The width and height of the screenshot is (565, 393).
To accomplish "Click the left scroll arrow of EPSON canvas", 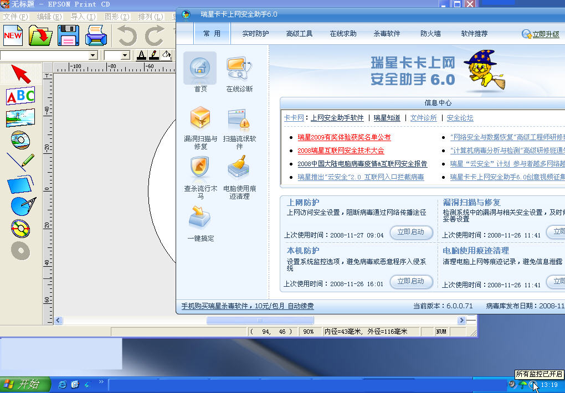I will [x=58, y=320].
